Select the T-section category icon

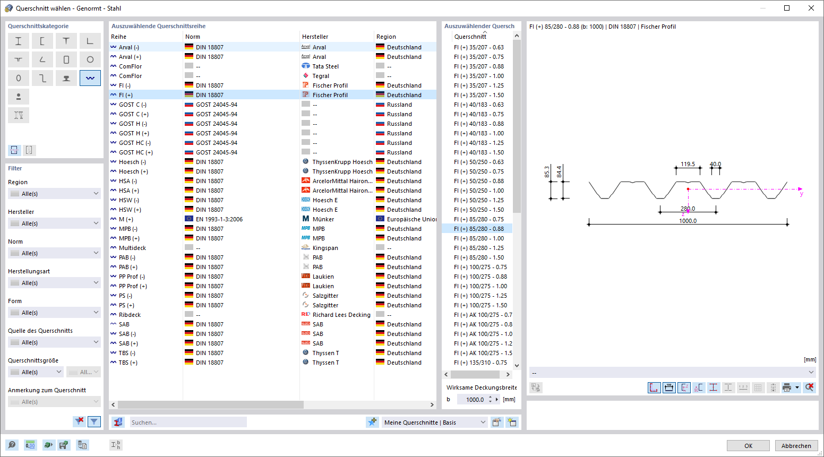click(66, 41)
